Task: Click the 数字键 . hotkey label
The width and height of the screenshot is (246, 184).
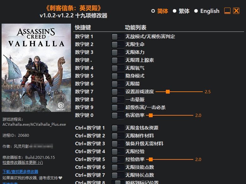Action: point(83,60)
